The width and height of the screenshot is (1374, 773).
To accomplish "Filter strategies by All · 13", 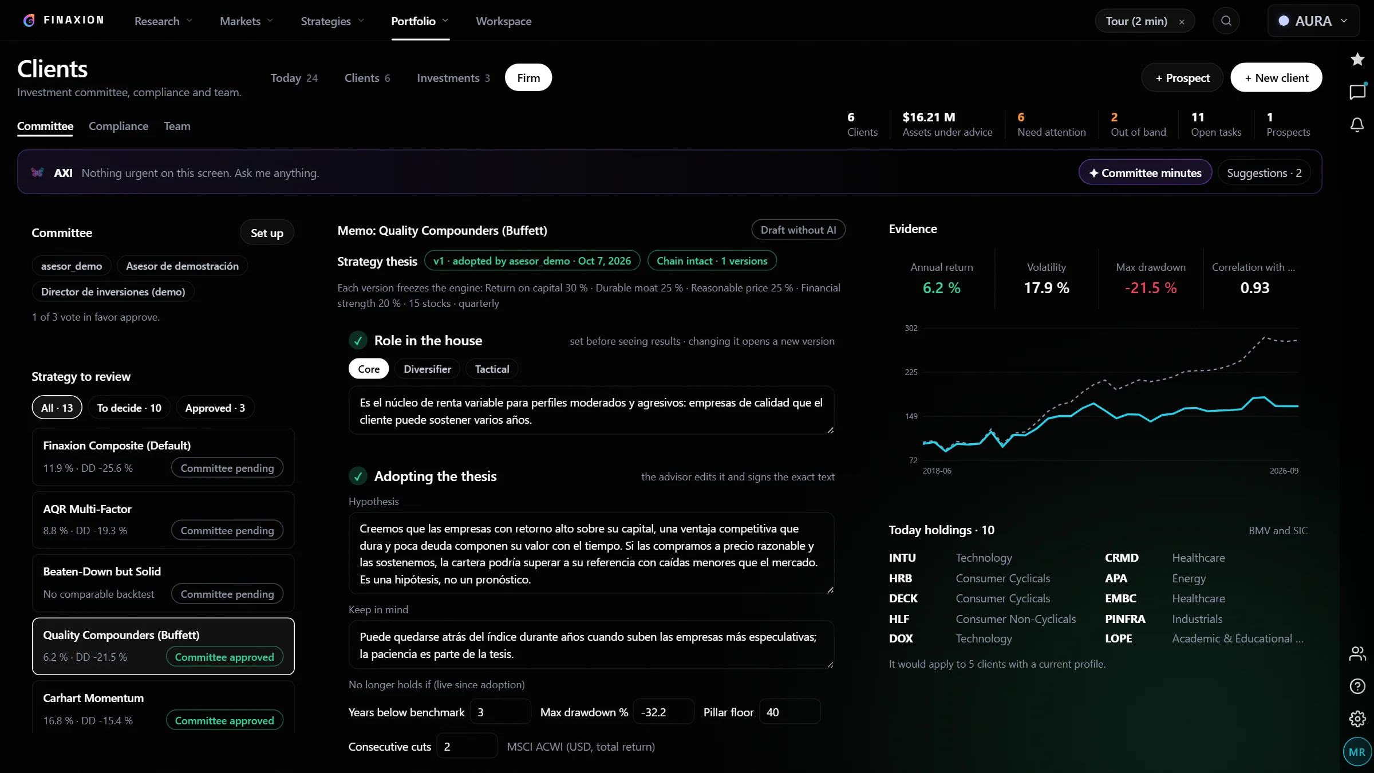I will [57, 408].
